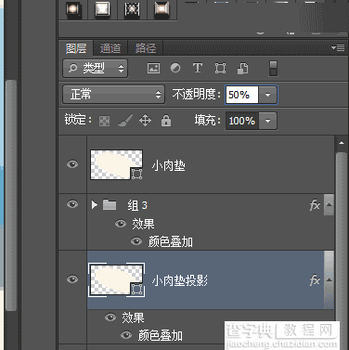This screenshot has height=350, width=349.
Task: Select the 小肉垫投影 layer name
Action: [x=180, y=280]
